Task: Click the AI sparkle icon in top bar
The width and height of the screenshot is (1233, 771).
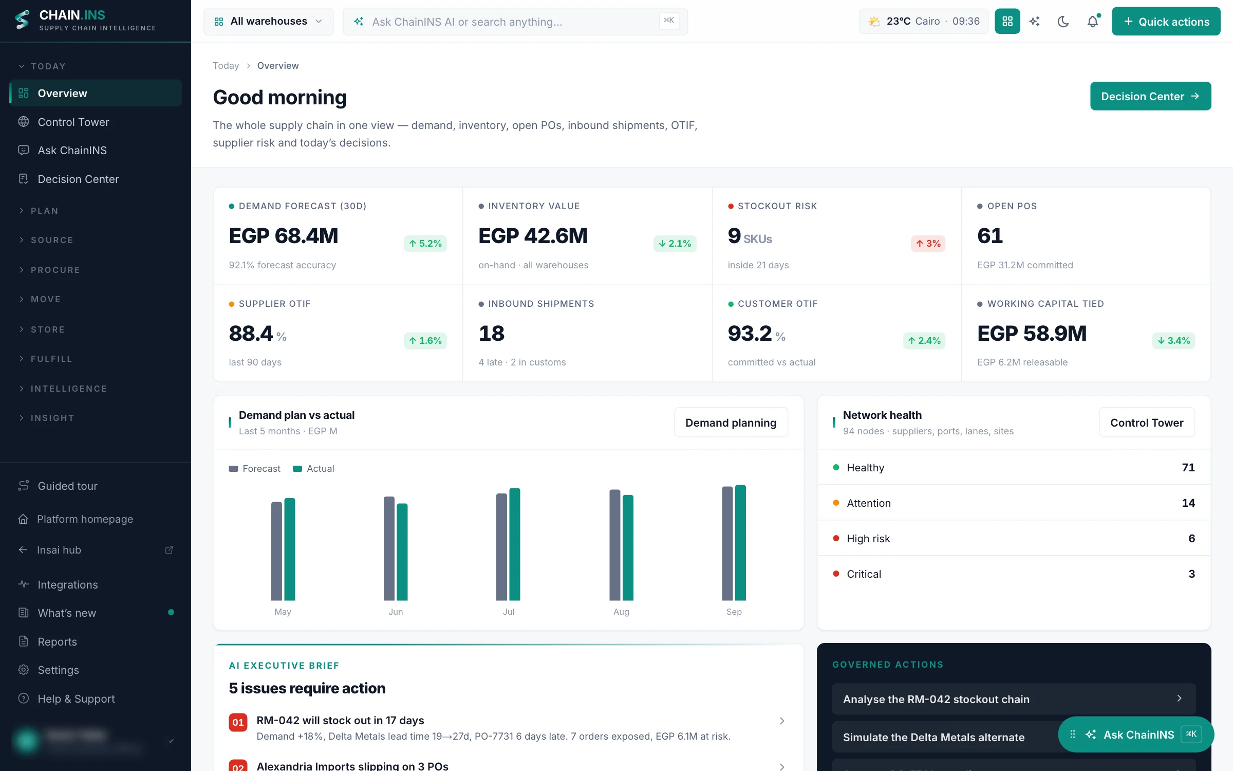Action: pos(1035,21)
